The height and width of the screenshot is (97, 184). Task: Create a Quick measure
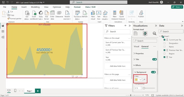coord(122,15)
